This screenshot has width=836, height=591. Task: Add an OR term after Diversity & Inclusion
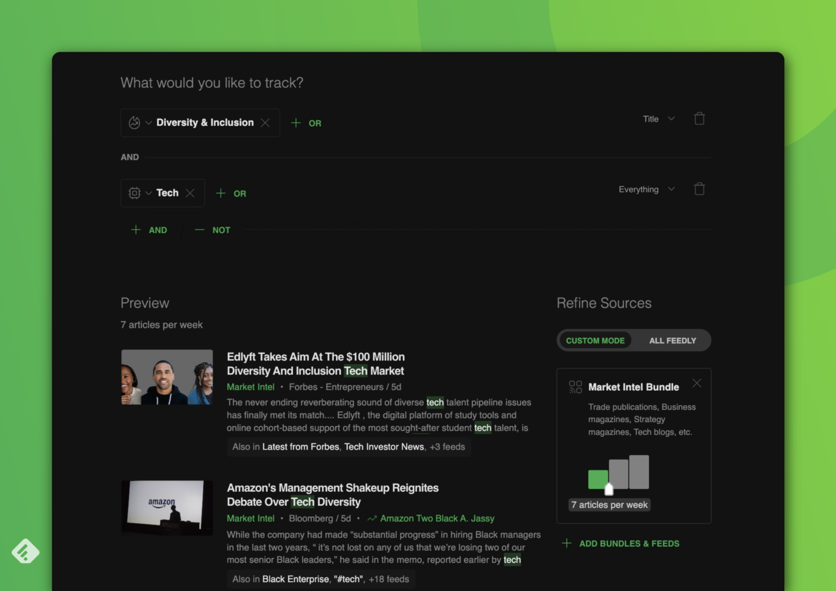coord(306,123)
